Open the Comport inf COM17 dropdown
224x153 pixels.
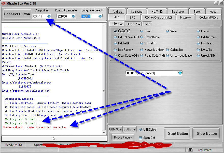click(x=49, y=16)
